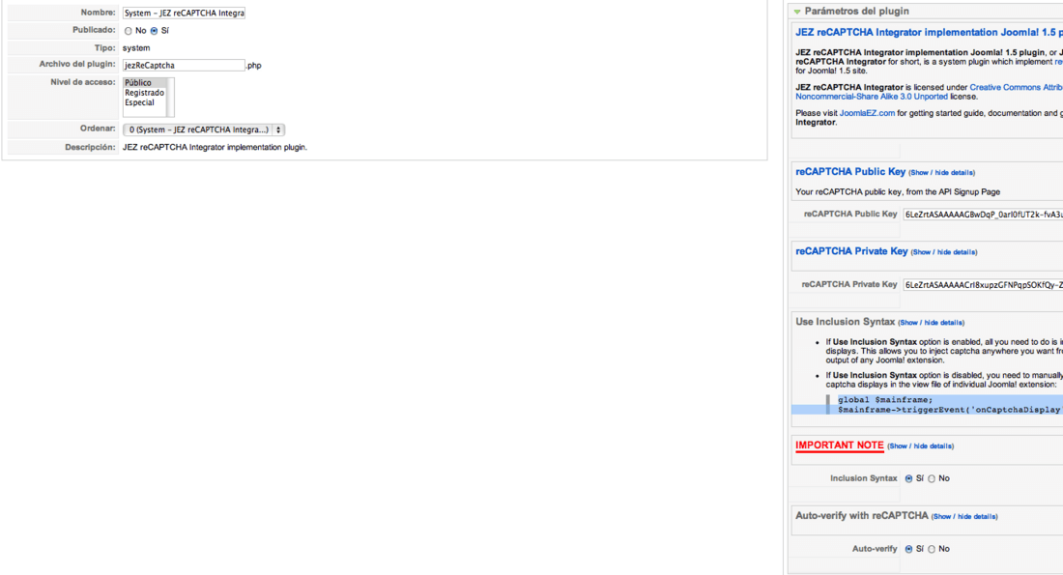Collapse the Parámetros del plugin panel arrow

tap(797, 12)
